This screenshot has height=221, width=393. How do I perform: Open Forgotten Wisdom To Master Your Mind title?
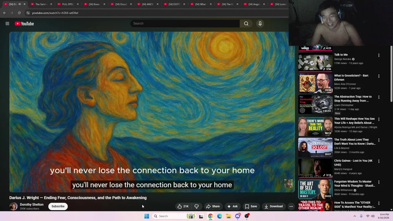(x=355, y=184)
